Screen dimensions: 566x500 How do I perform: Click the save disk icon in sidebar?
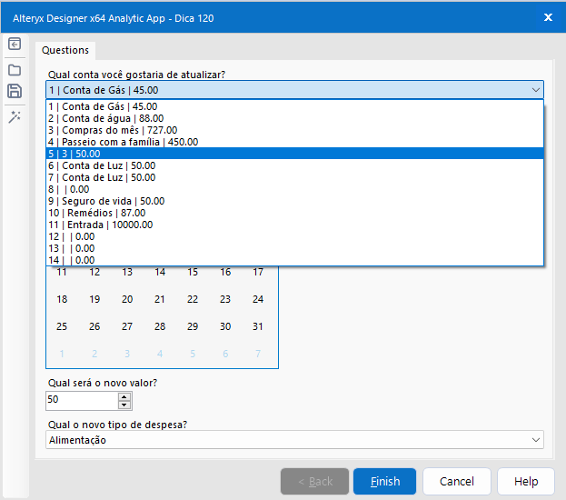point(15,91)
